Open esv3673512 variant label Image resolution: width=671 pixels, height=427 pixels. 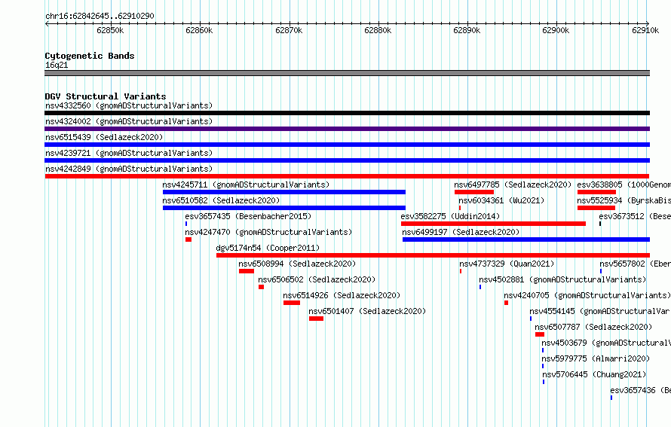(x=635, y=216)
